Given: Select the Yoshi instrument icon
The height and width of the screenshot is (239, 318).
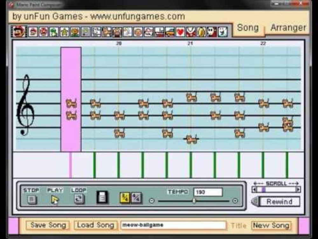Looking at the screenshot, I should (x=54, y=32).
